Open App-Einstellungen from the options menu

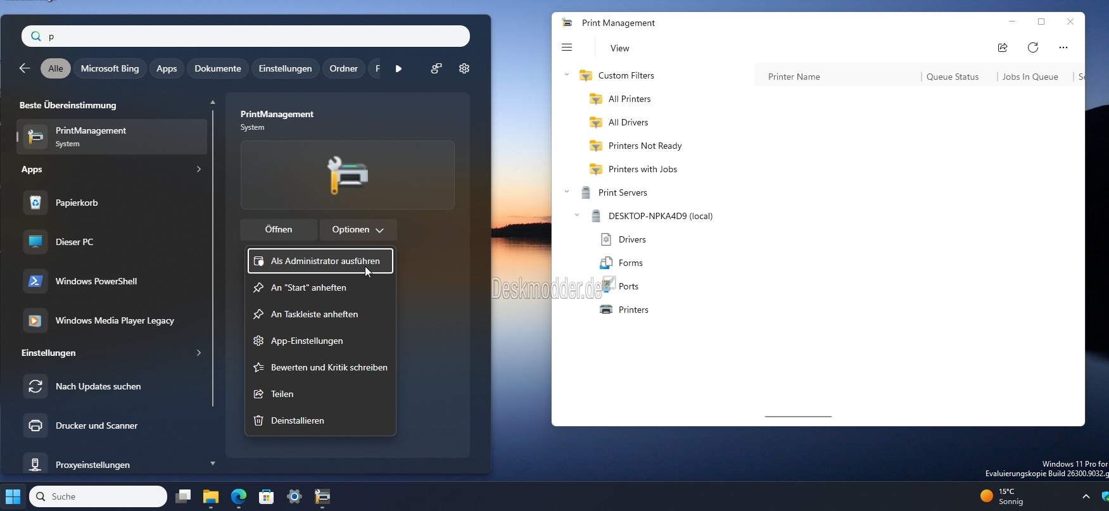tap(320, 341)
